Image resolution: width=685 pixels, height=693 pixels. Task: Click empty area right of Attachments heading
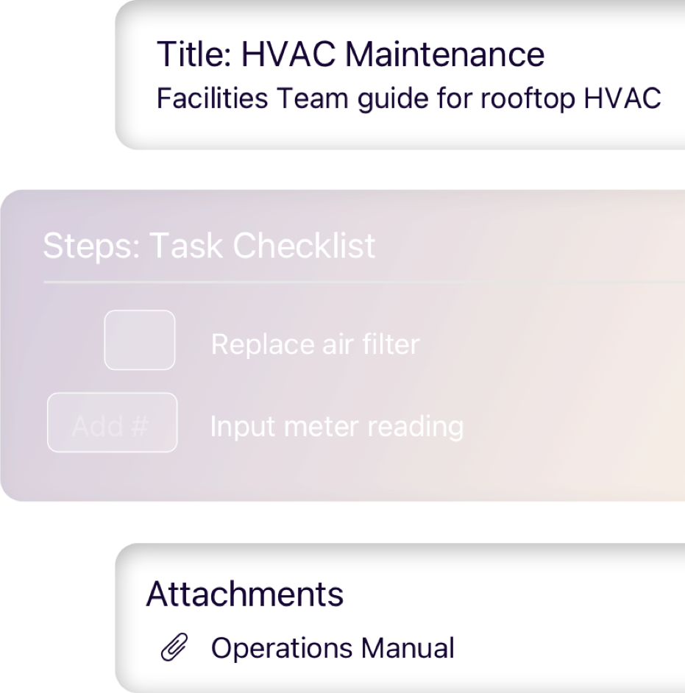[515, 594]
